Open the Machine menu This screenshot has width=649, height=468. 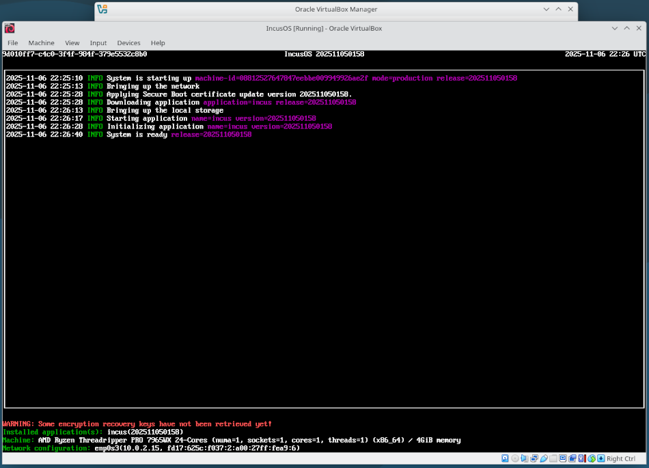pyautogui.click(x=42, y=42)
